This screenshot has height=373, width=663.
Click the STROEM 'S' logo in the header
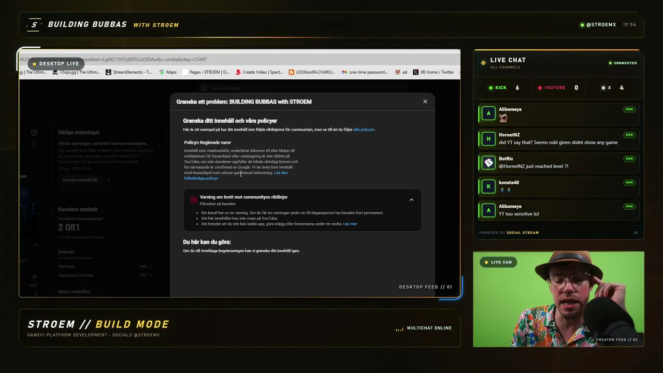point(34,24)
